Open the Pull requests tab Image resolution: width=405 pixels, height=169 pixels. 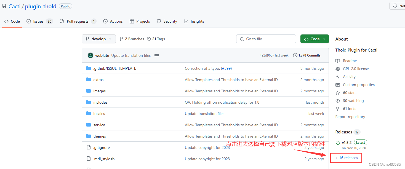point(78,21)
